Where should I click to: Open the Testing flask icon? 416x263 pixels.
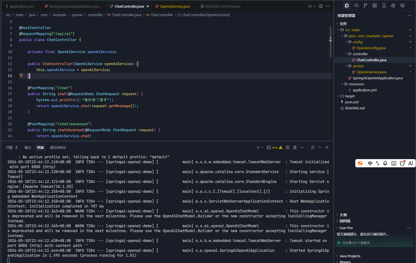click(384, 5)
